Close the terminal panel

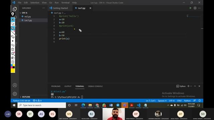[199, 86]
